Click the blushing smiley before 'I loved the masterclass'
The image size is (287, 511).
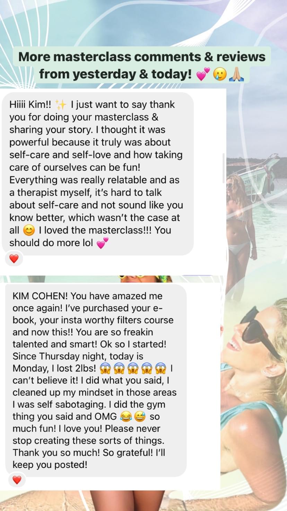(28, 231)
